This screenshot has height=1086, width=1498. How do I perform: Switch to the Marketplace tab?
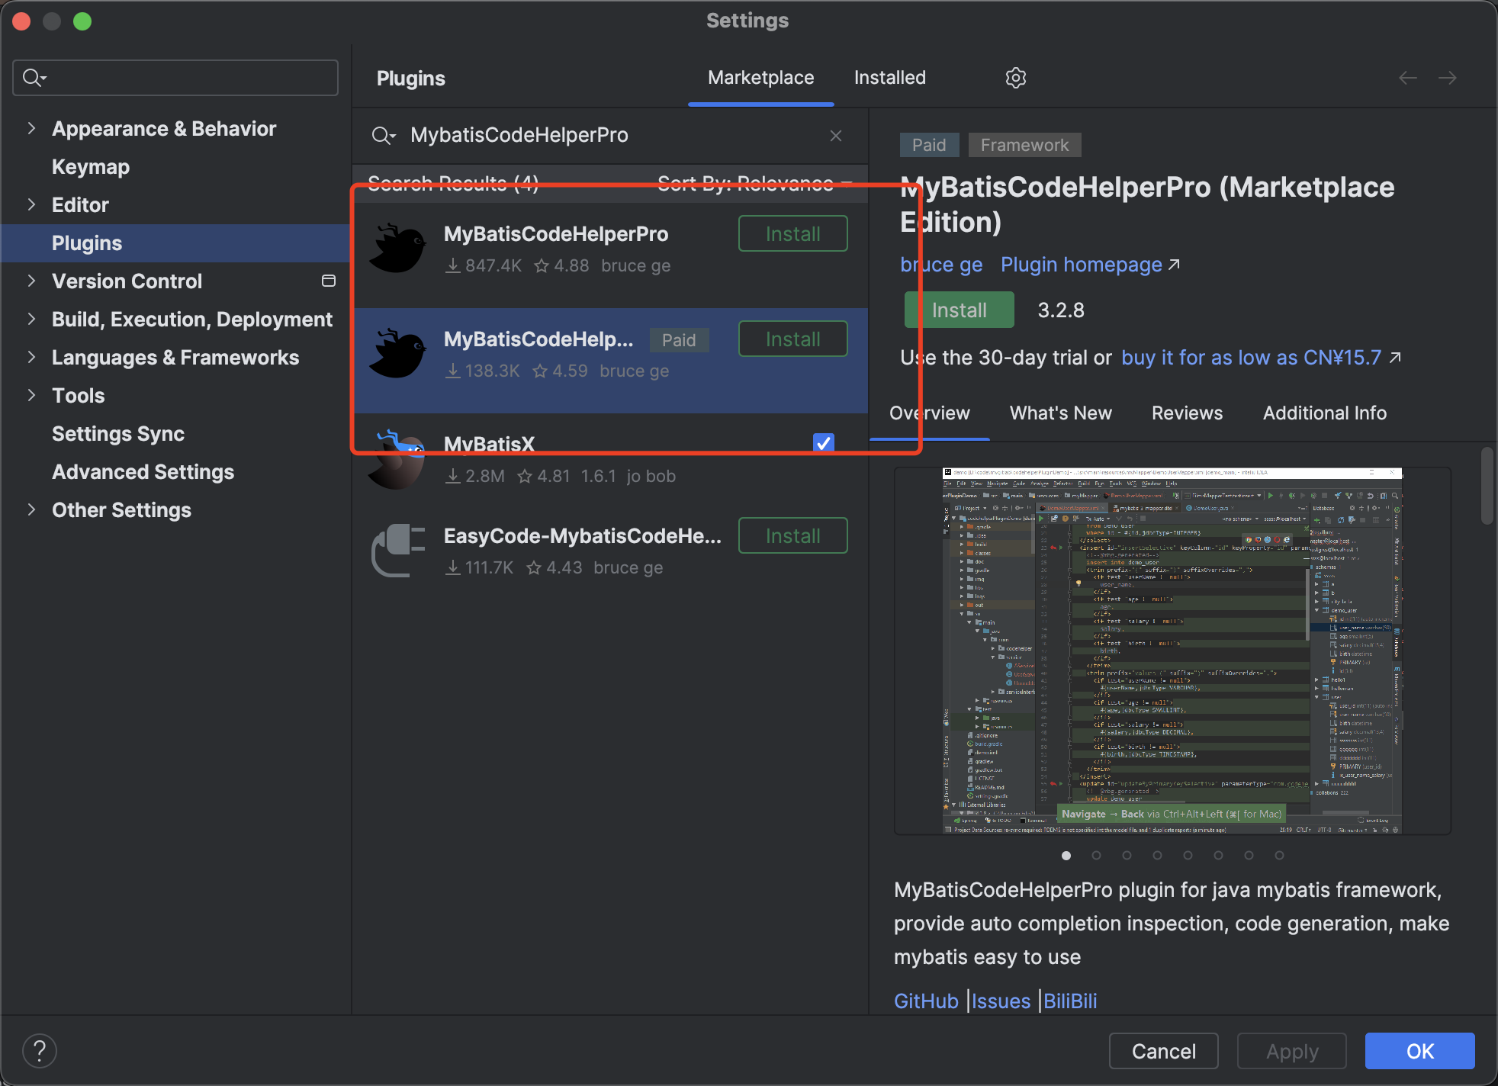click(760, 78)
